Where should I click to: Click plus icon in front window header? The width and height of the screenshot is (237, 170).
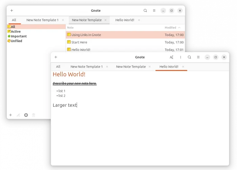tap(56, 57)
